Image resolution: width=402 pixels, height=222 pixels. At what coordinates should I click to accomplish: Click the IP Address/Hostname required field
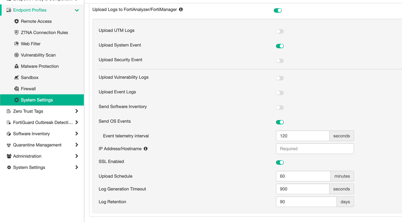pyautogui.click(x=315, y=149)
